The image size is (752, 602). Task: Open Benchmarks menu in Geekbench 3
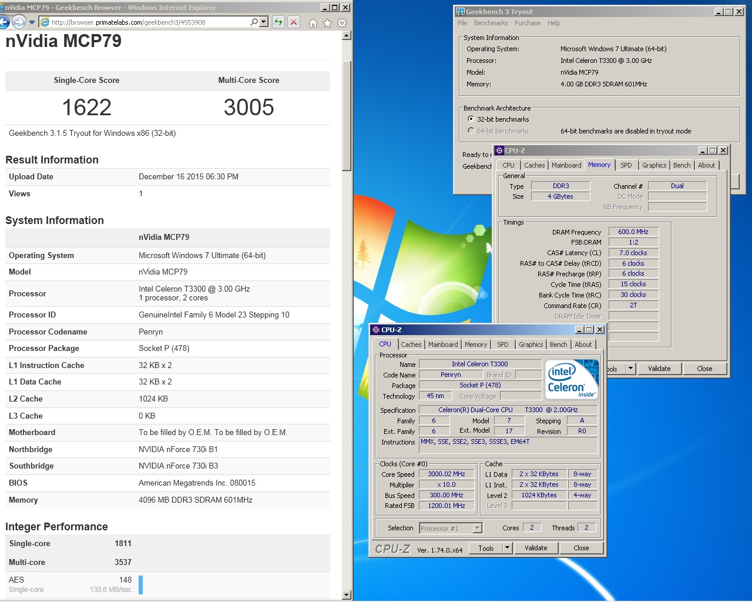pyautogui.click(x=491, y=23)
